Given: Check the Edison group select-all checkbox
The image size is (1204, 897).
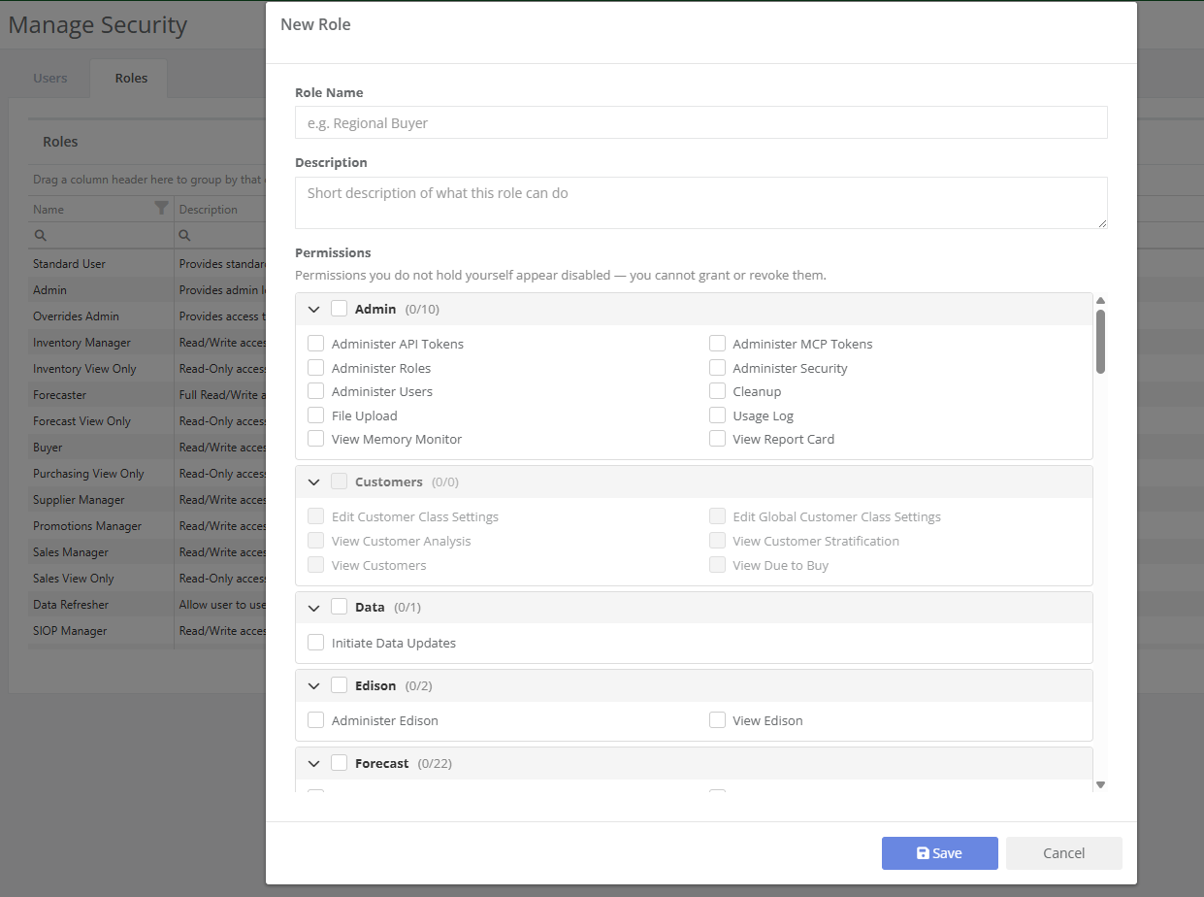Looking at the screenshot, I should (339, 685).
